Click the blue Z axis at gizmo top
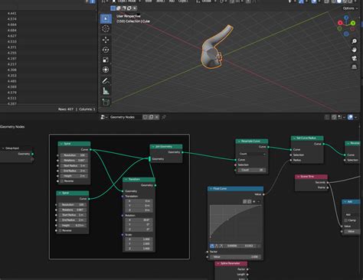 [x=346, y=18]
